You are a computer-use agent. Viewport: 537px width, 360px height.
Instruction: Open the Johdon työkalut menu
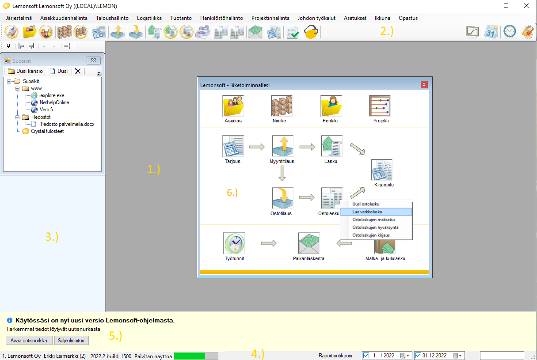316,18
